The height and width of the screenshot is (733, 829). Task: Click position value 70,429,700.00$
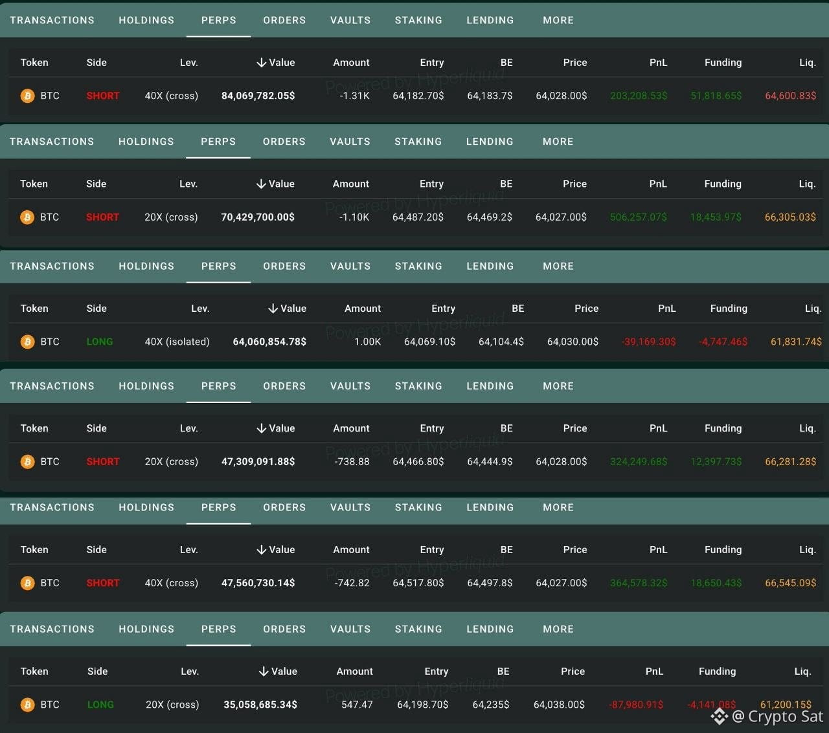(258, 217)
